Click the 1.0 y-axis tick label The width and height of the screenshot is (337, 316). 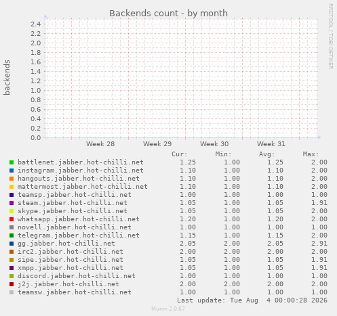[36, 90]
